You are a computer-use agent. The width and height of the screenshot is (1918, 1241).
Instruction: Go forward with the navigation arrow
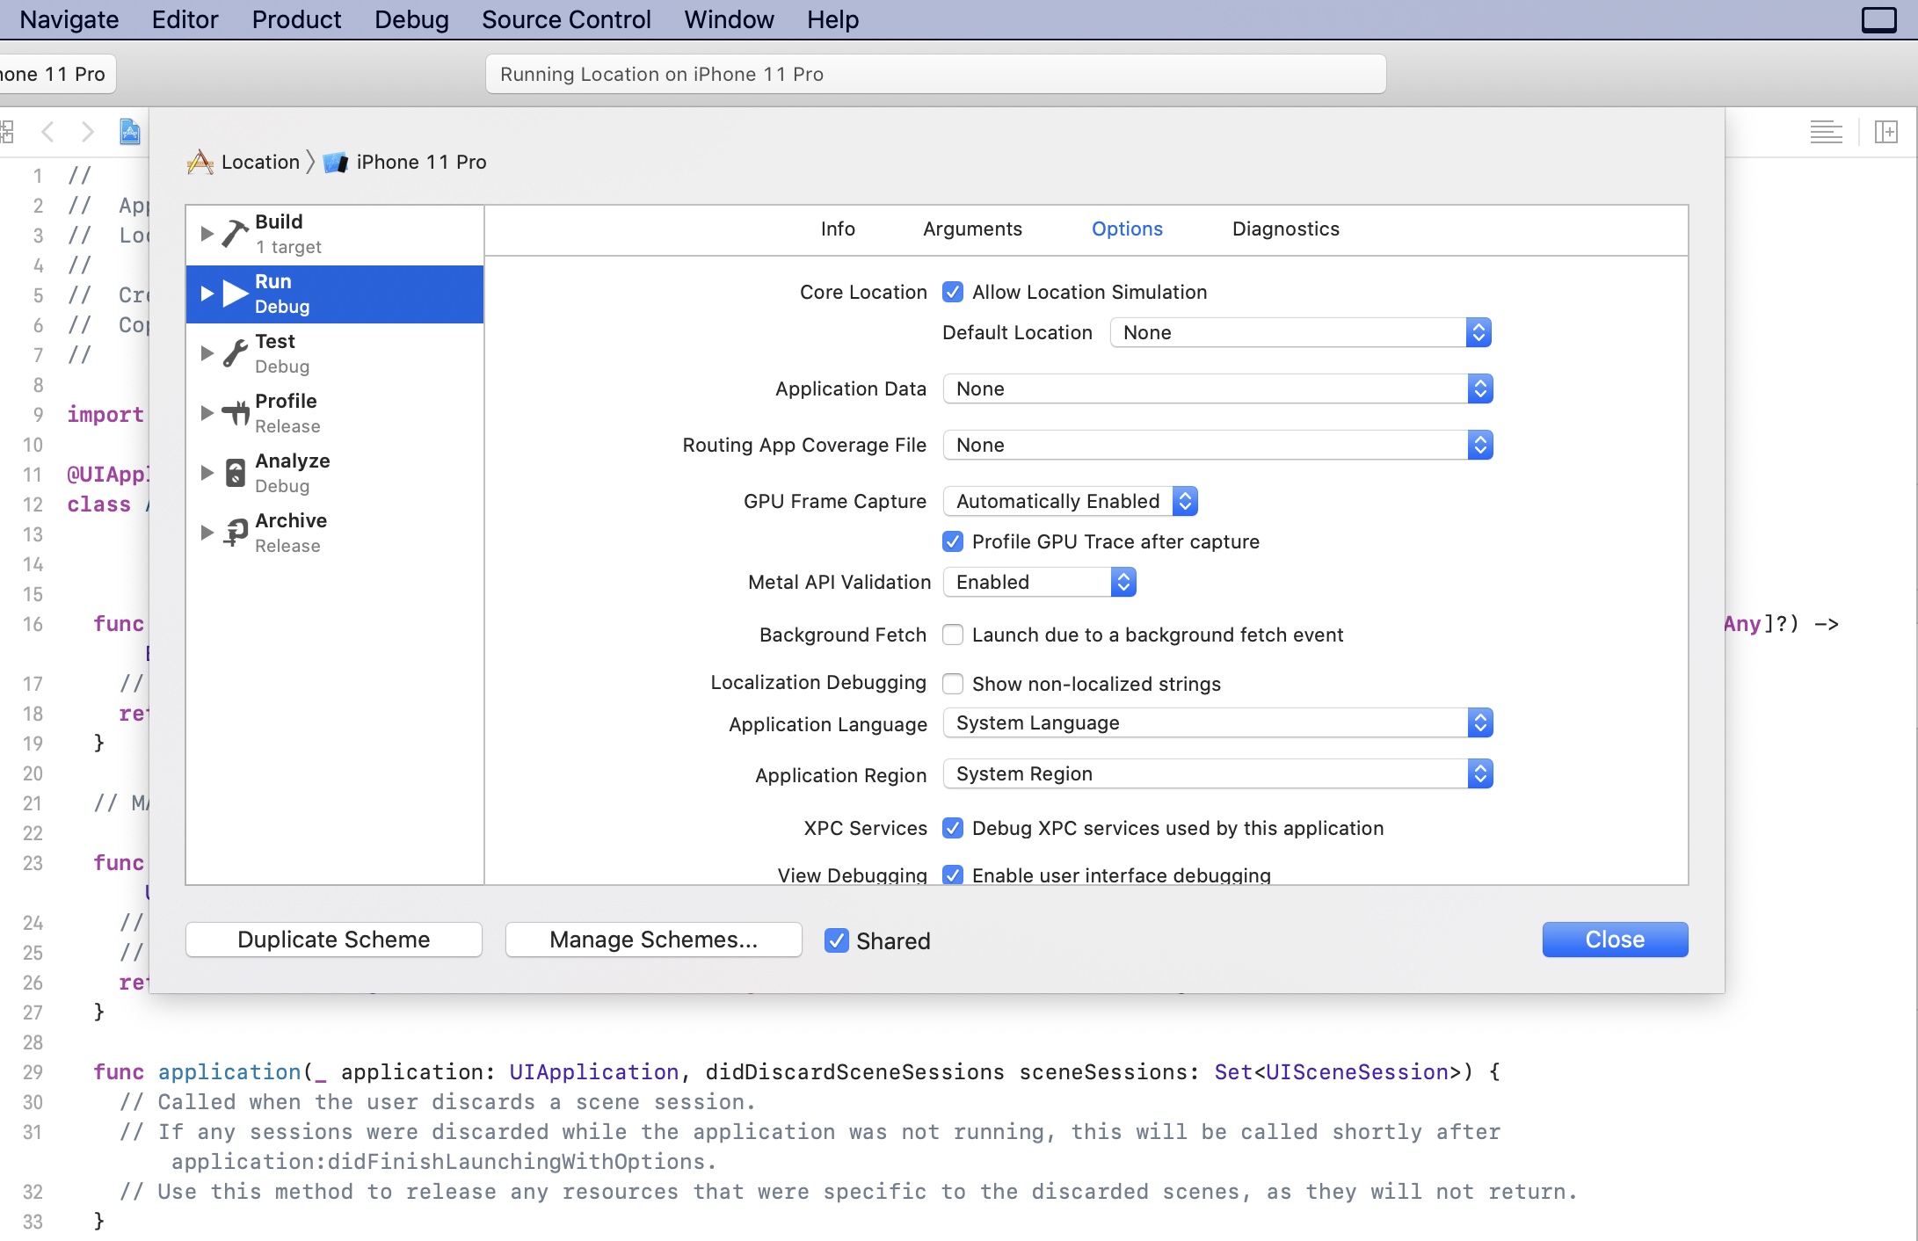point(87,132)
